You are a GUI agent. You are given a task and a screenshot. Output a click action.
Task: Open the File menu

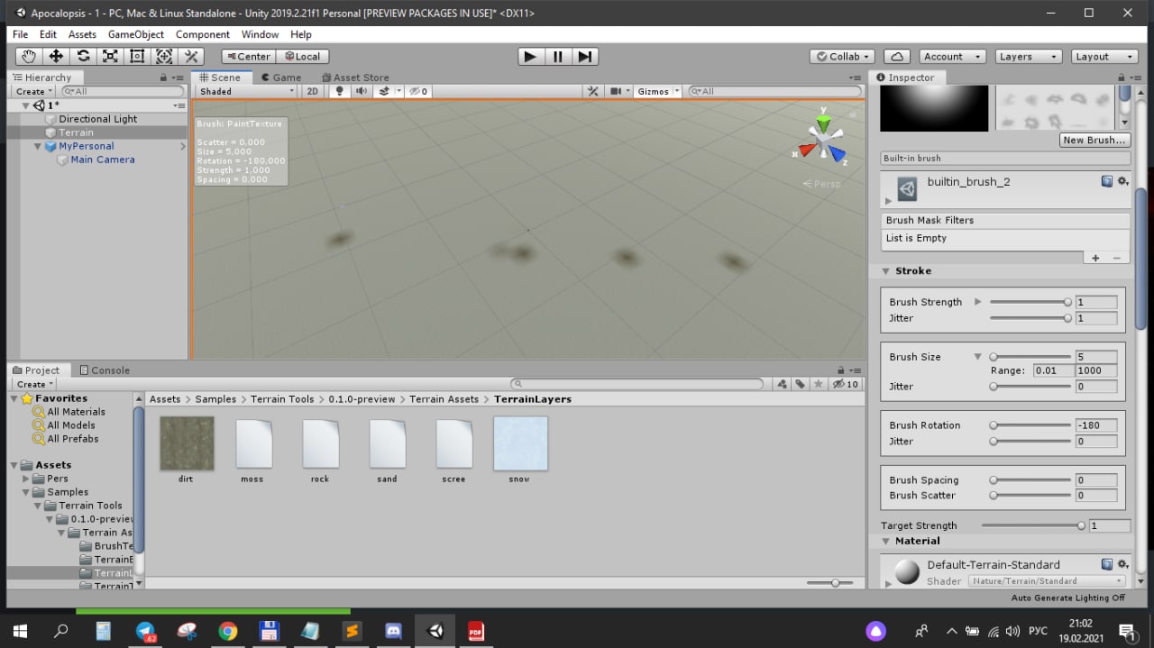click(x=20, y=34)
